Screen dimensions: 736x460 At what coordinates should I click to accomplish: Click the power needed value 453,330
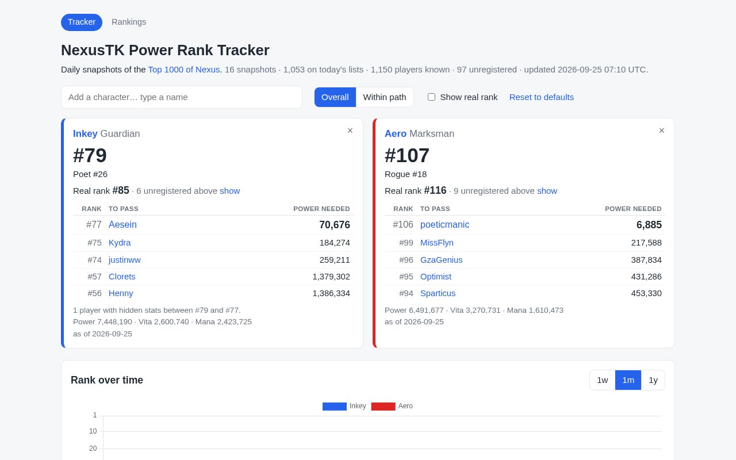[646, 293]
